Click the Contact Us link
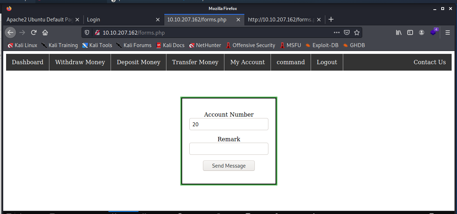 click(429, 62)
